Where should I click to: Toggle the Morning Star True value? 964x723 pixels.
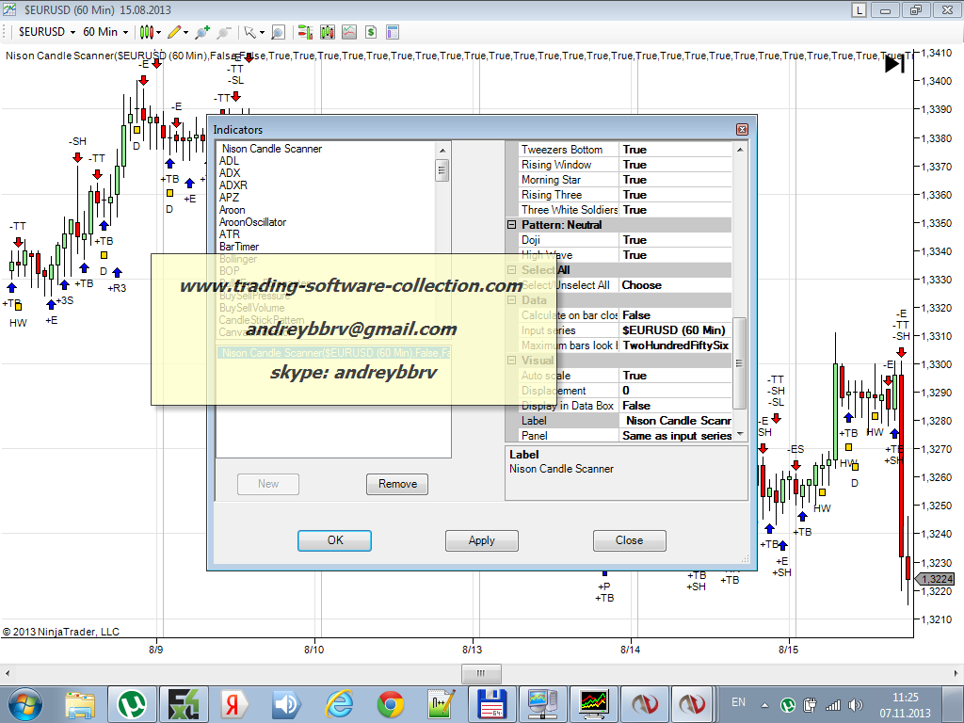pos(675,180)
